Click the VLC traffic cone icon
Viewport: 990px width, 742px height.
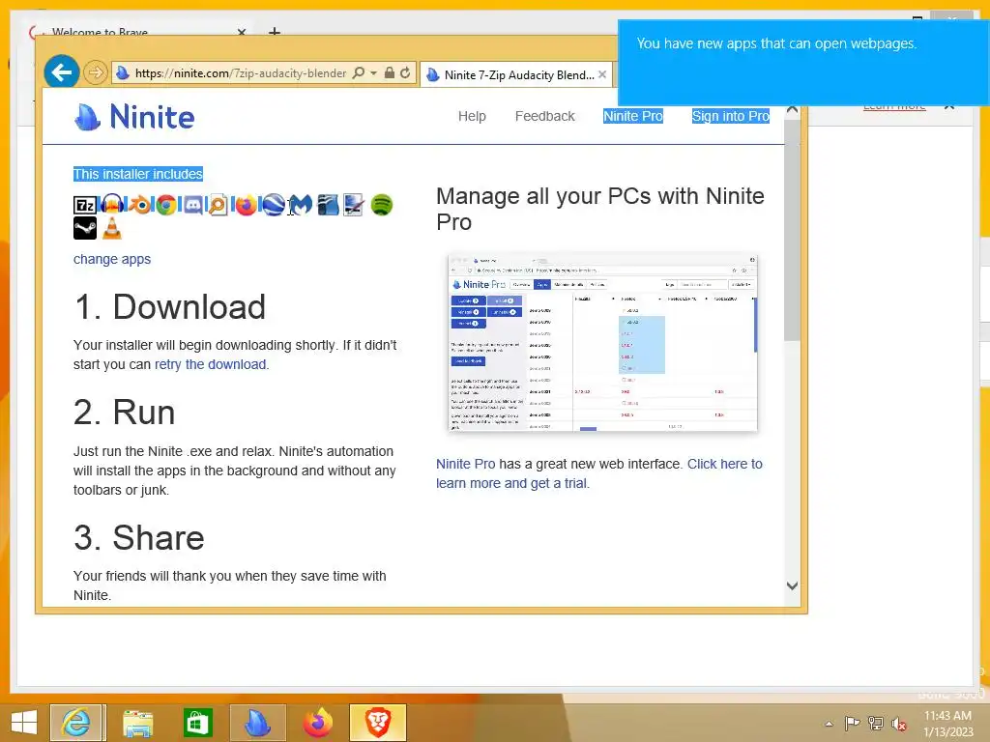pyautogui.click(x=112, y=228)
